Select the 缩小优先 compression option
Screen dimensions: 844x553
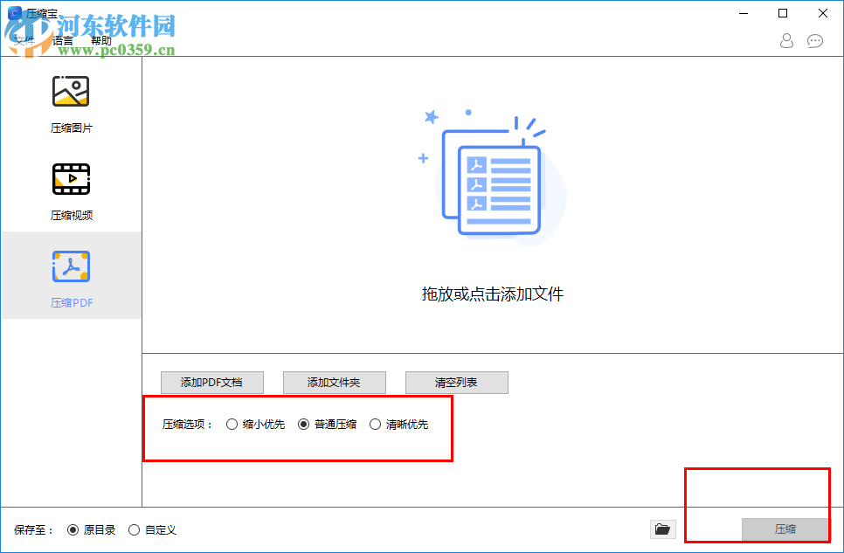232,424
